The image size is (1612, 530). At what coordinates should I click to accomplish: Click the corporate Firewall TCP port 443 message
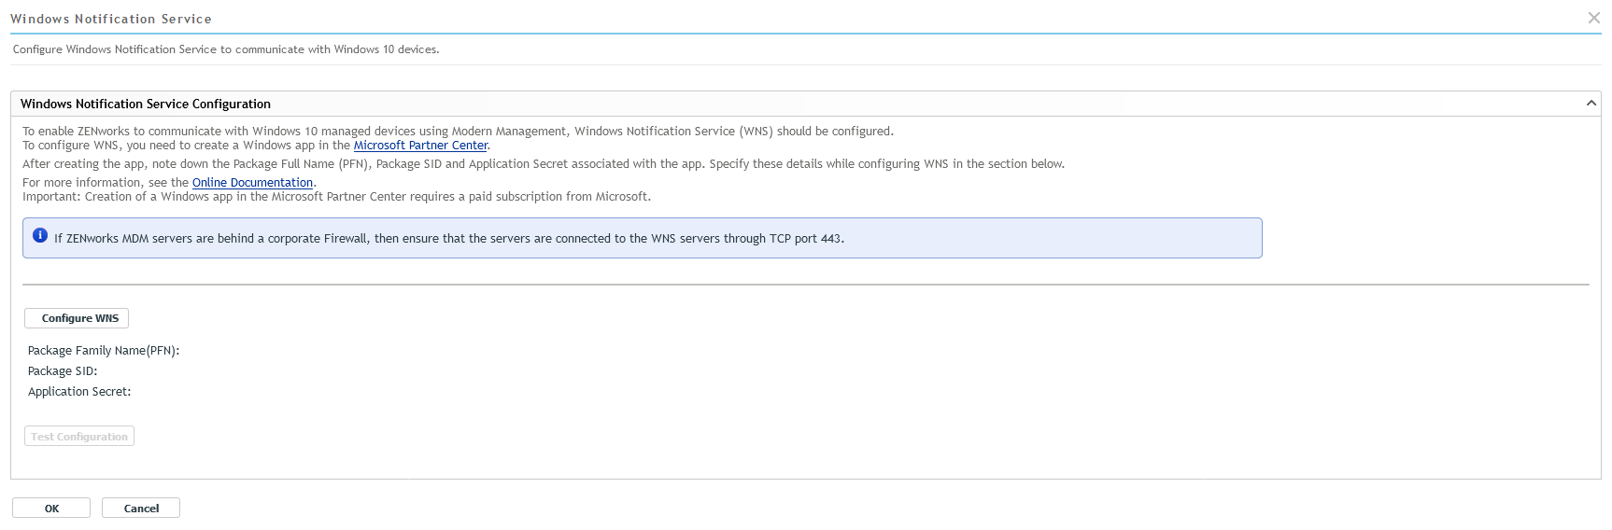[449, 239]
